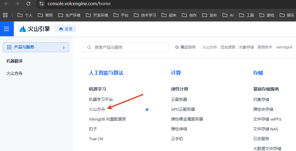Click the 最近访问 clock icon

tap(177, 47)
